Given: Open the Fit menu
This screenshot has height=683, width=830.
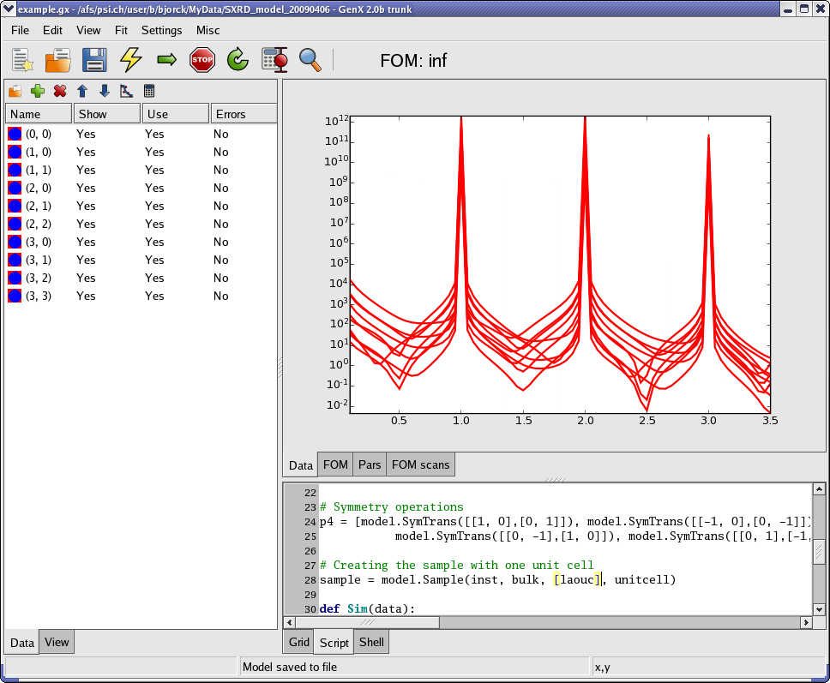Looking at the screenshot, I should click(121, 30).
